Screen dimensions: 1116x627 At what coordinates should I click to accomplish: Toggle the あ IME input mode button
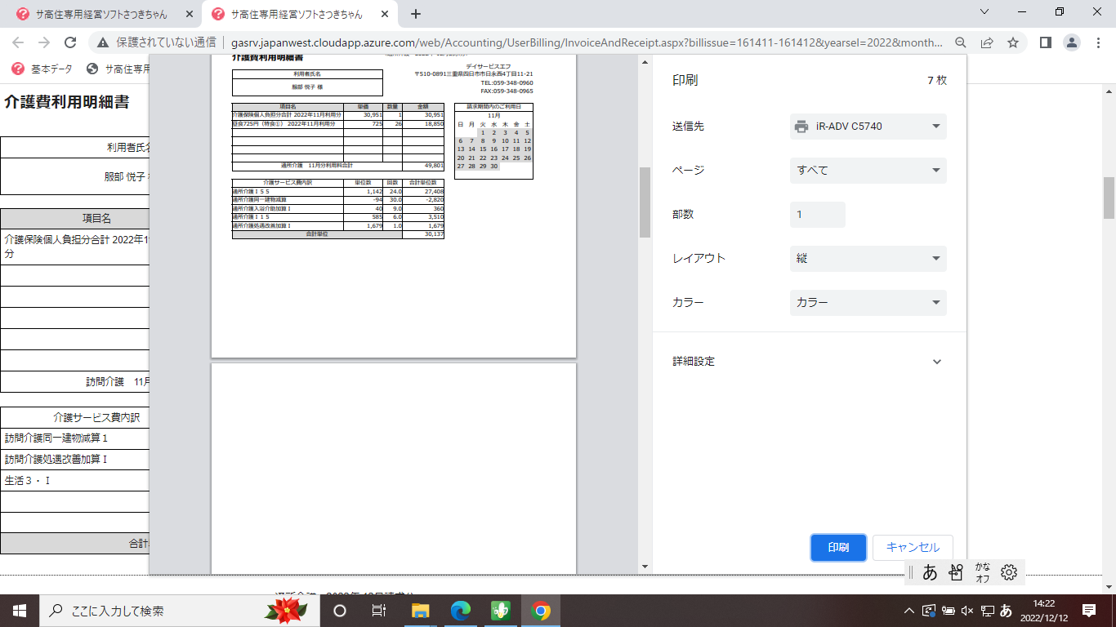click(930, 572)
